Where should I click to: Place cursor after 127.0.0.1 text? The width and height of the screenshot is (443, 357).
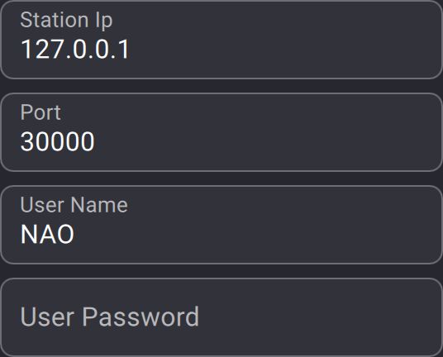point(131,50)
